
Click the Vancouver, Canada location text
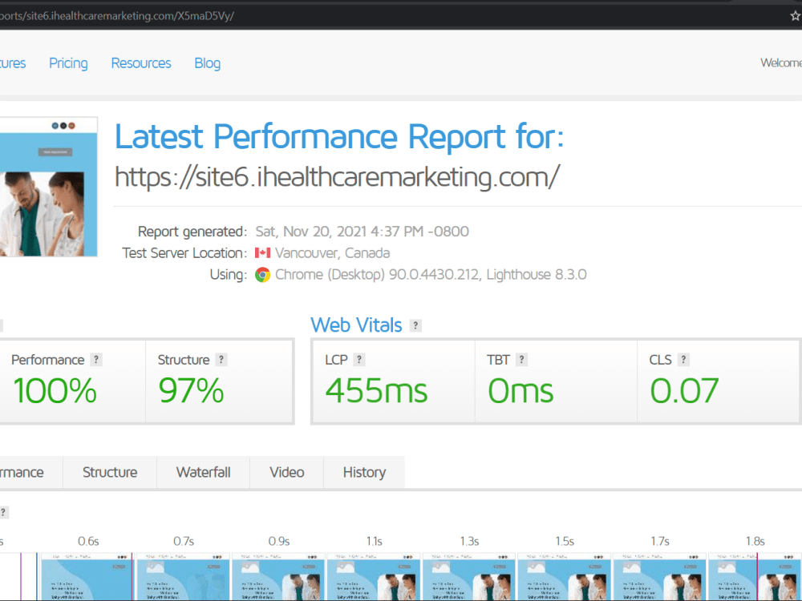333,253
